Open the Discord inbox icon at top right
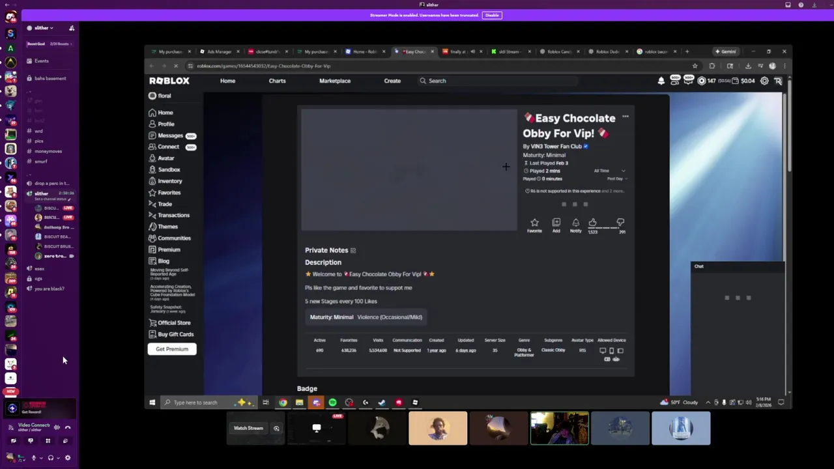The image size is (834, 469). pyautogui.click(x=788, y=5)
